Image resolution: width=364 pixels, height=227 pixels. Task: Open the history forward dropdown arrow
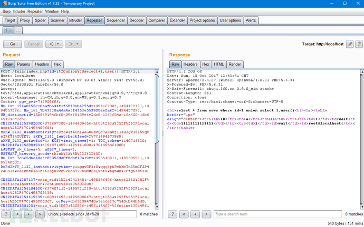click(x=76, y=44)
